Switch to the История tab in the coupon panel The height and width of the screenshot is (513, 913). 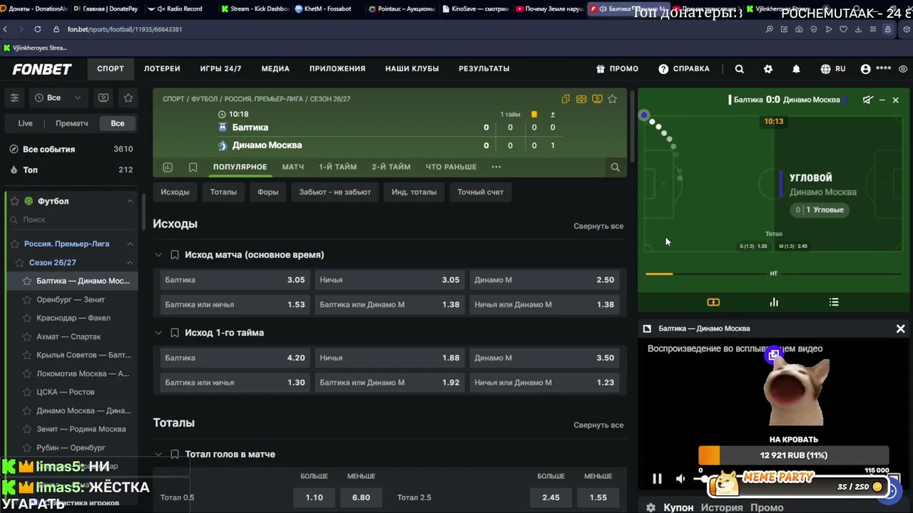tap(722, 507)
